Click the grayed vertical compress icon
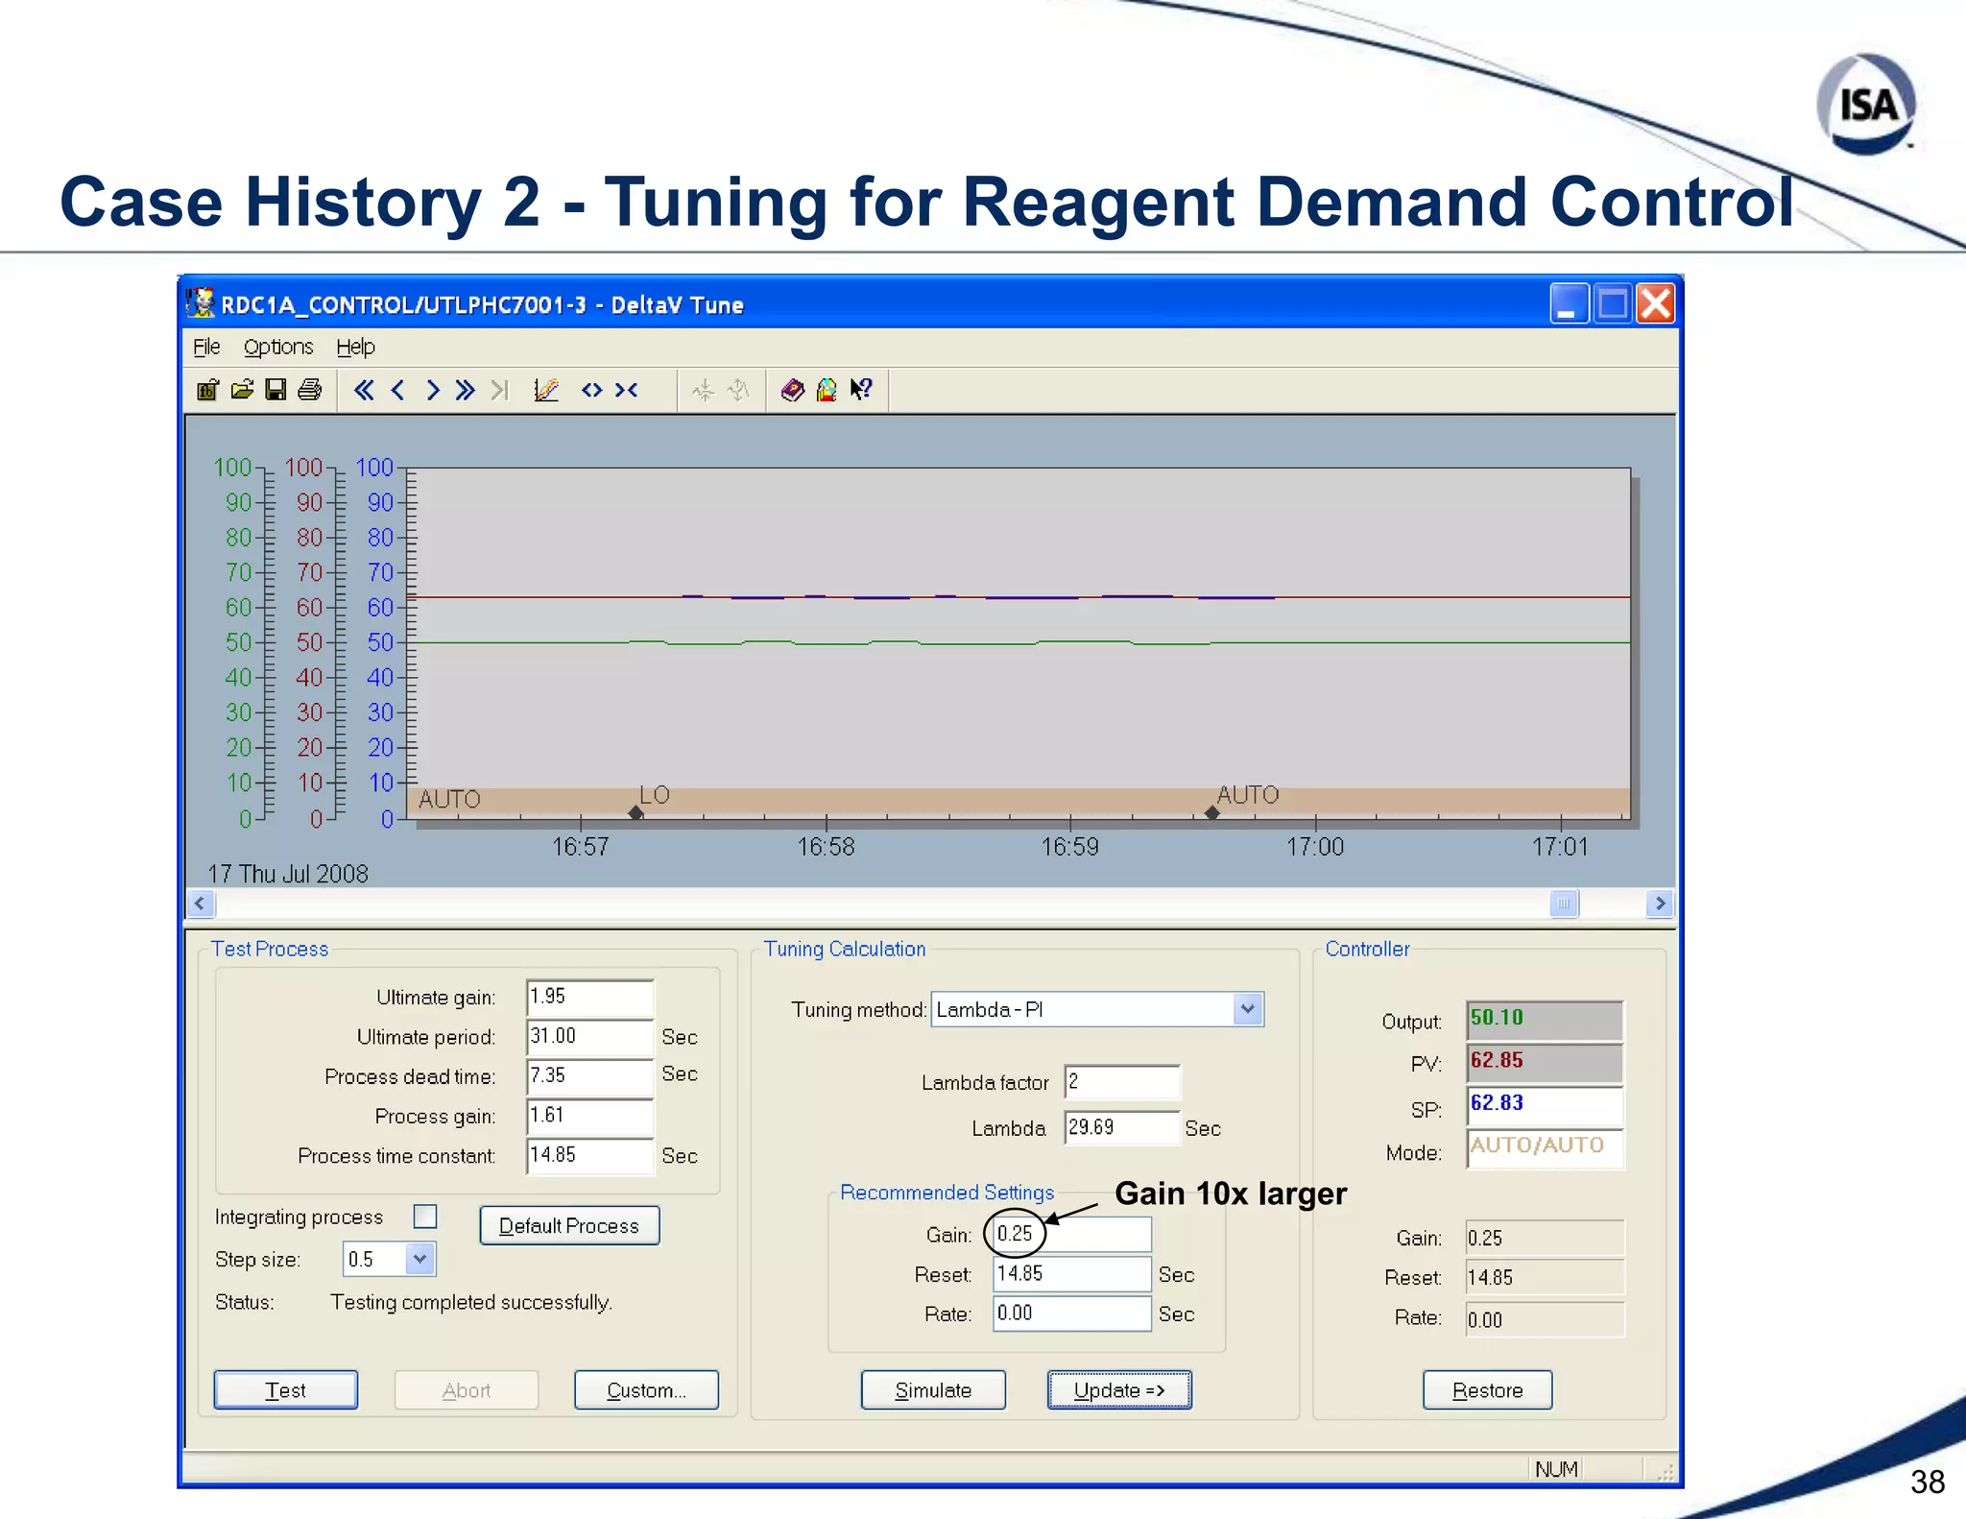This screenshot has height=1519, width=1966. [704, 390]
